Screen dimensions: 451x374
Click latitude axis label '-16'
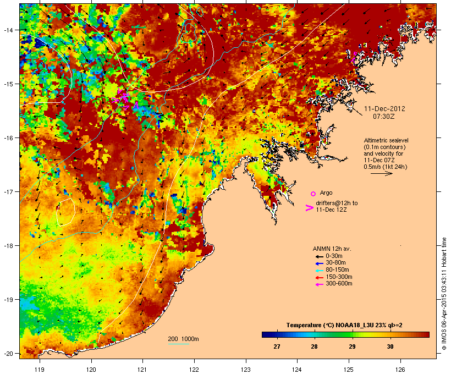8,138
